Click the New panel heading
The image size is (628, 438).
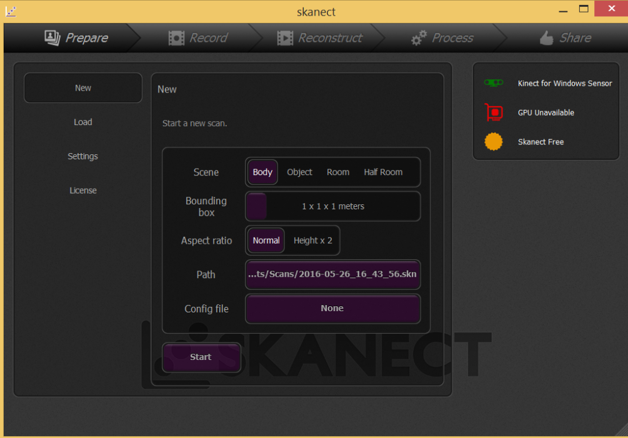tap(167, 89)
